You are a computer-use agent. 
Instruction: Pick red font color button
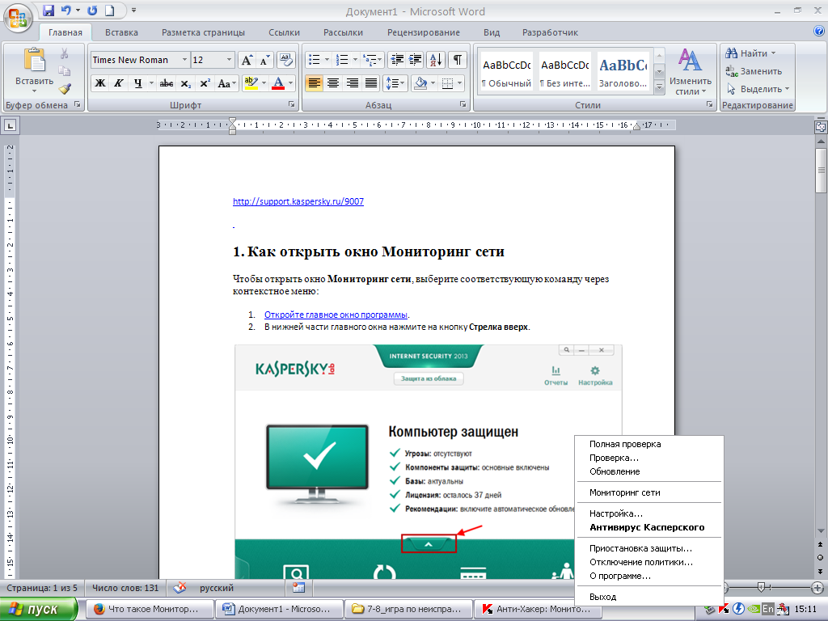(278, 83)
